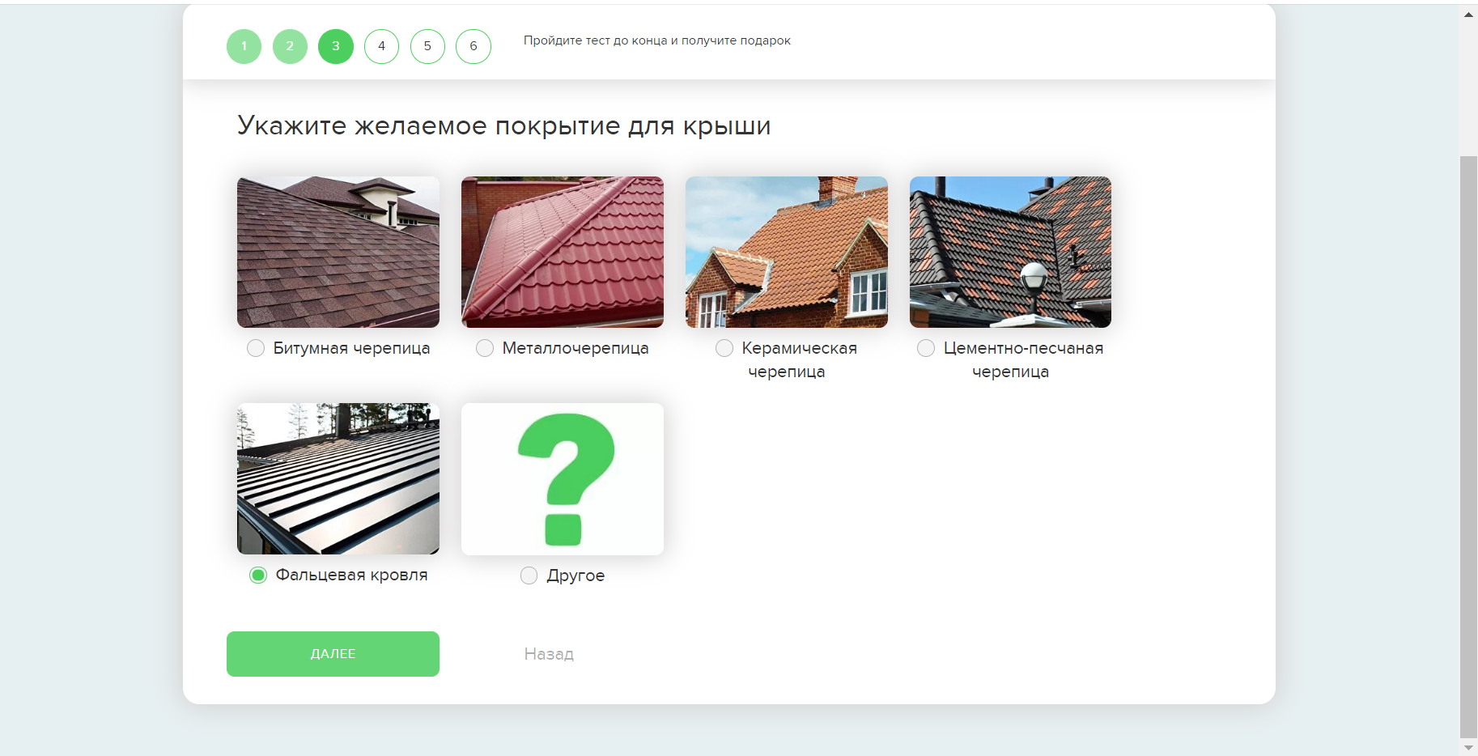This screenshot has height=756, width=1478.
Task: Pick the Цементно-песчаная черепица radio option
Action: click(926, 348)
